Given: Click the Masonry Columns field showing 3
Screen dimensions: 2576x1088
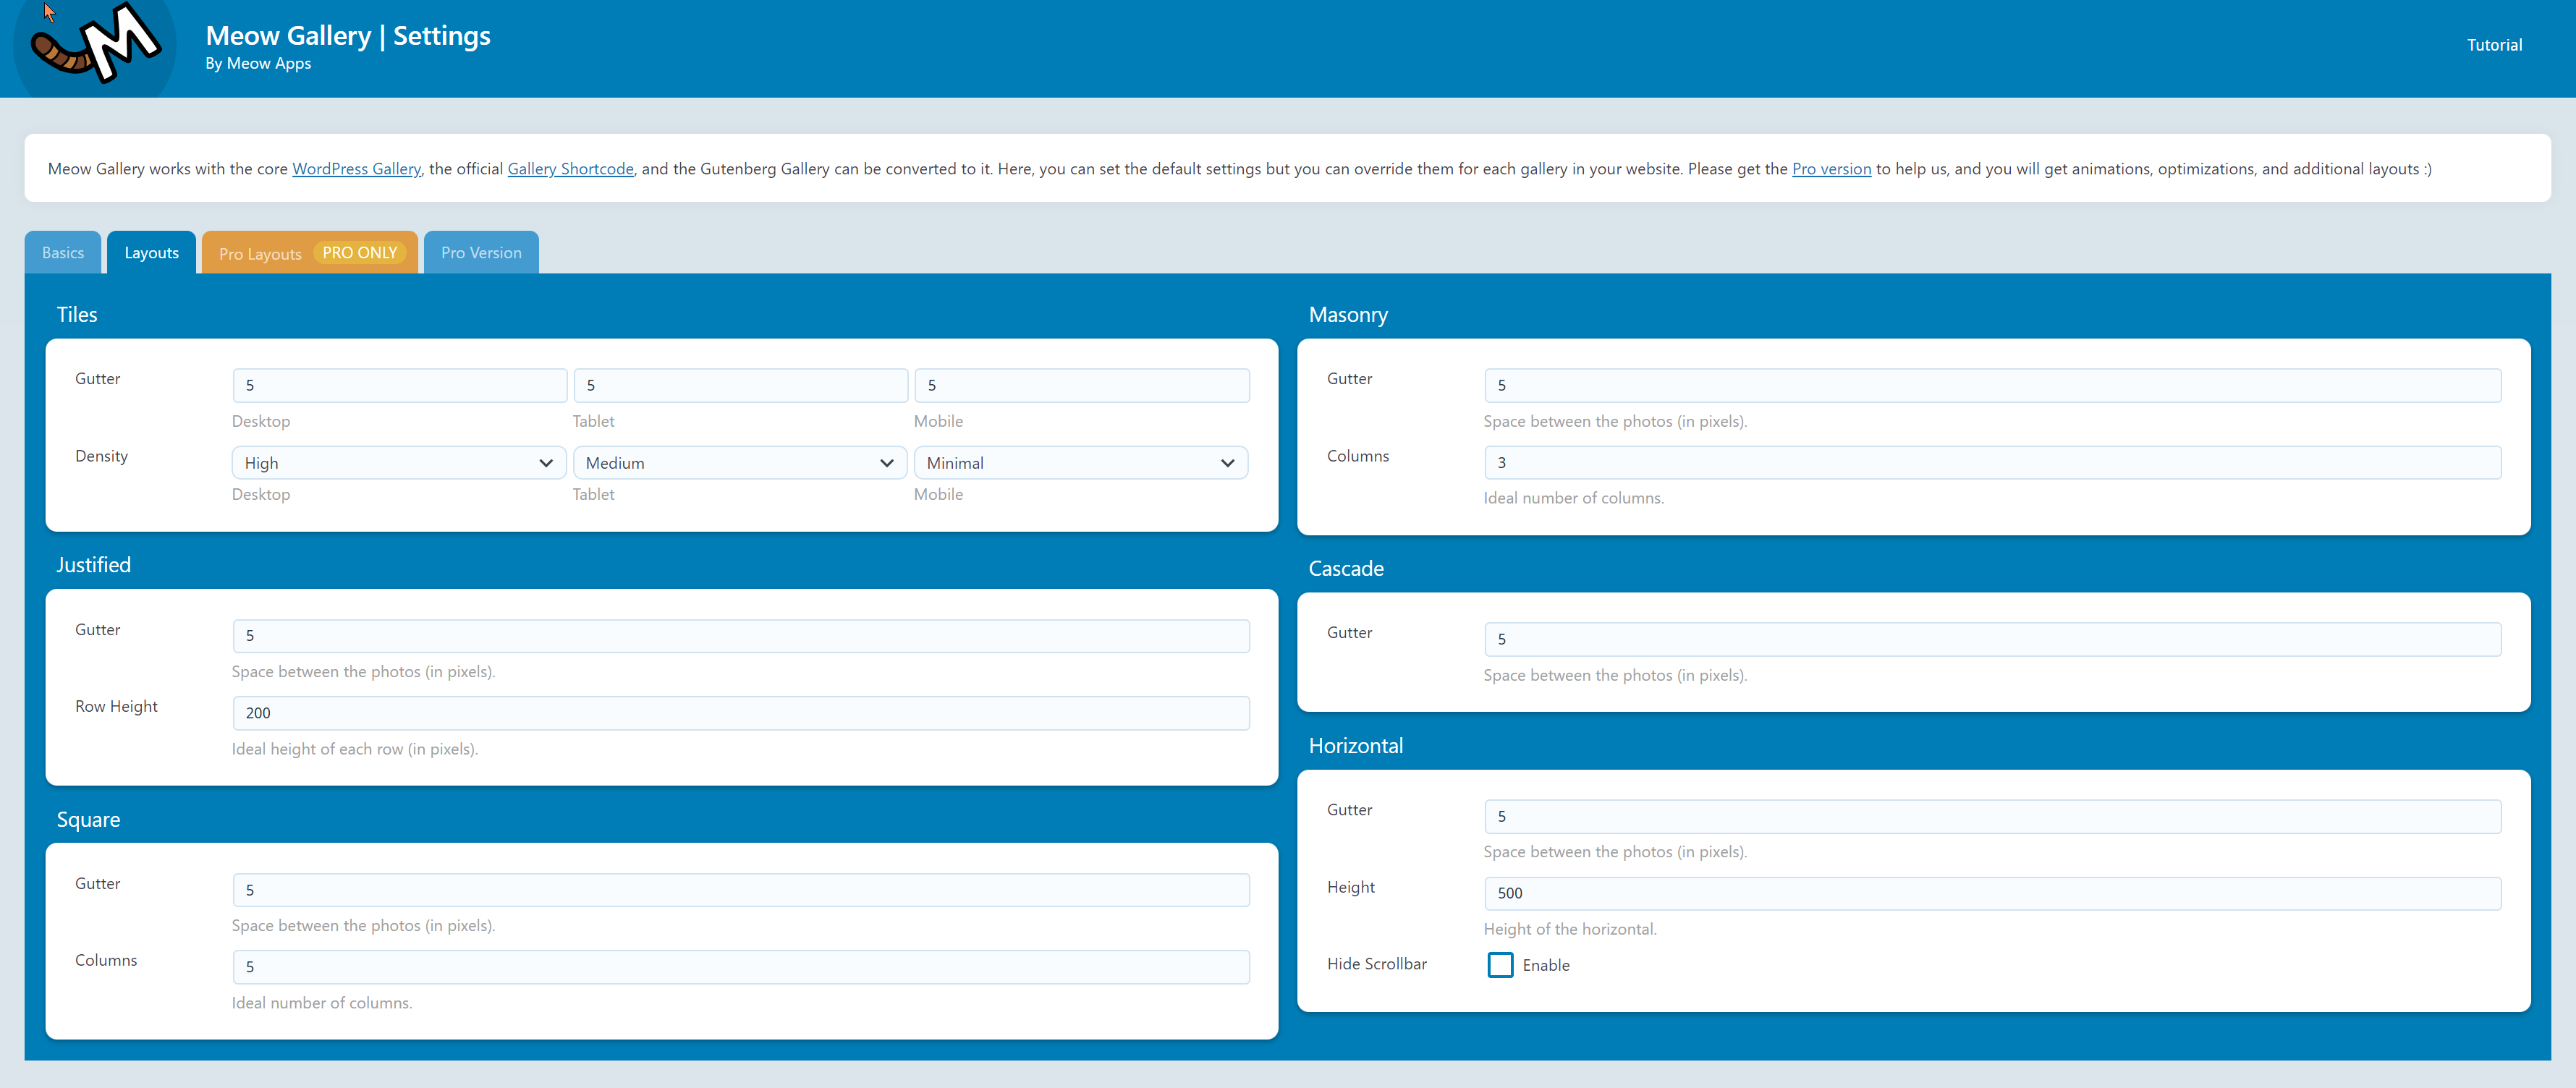Looking at the screenshot, I should (1993, 463).
